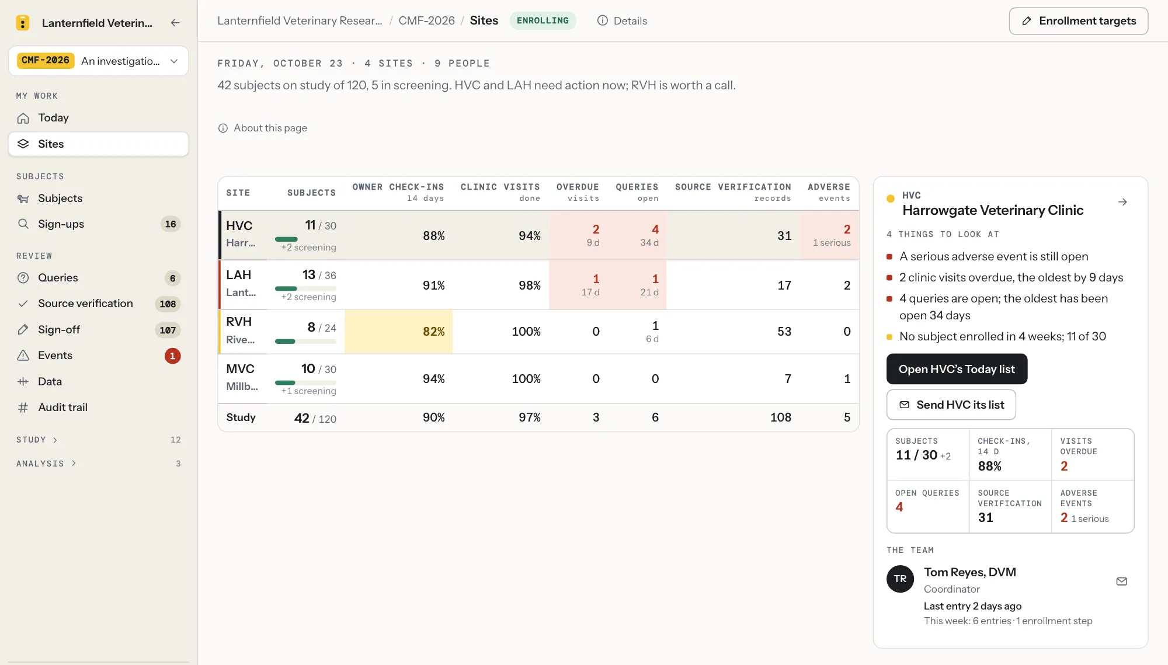Click the Lanternfield Veterinary Research breadcrumb
Viewport: 1168px width, 665px height.
tap(300, 21)
